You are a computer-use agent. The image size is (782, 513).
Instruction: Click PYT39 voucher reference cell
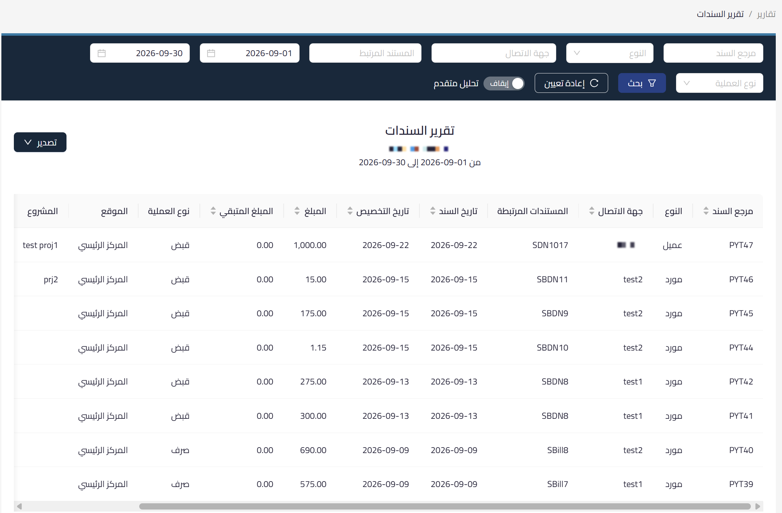click(x=741, y=484)
